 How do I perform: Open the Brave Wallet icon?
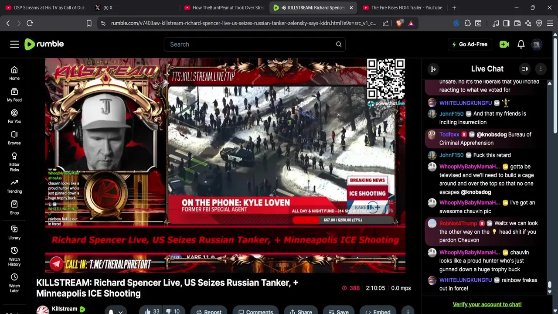click(517, 23)
